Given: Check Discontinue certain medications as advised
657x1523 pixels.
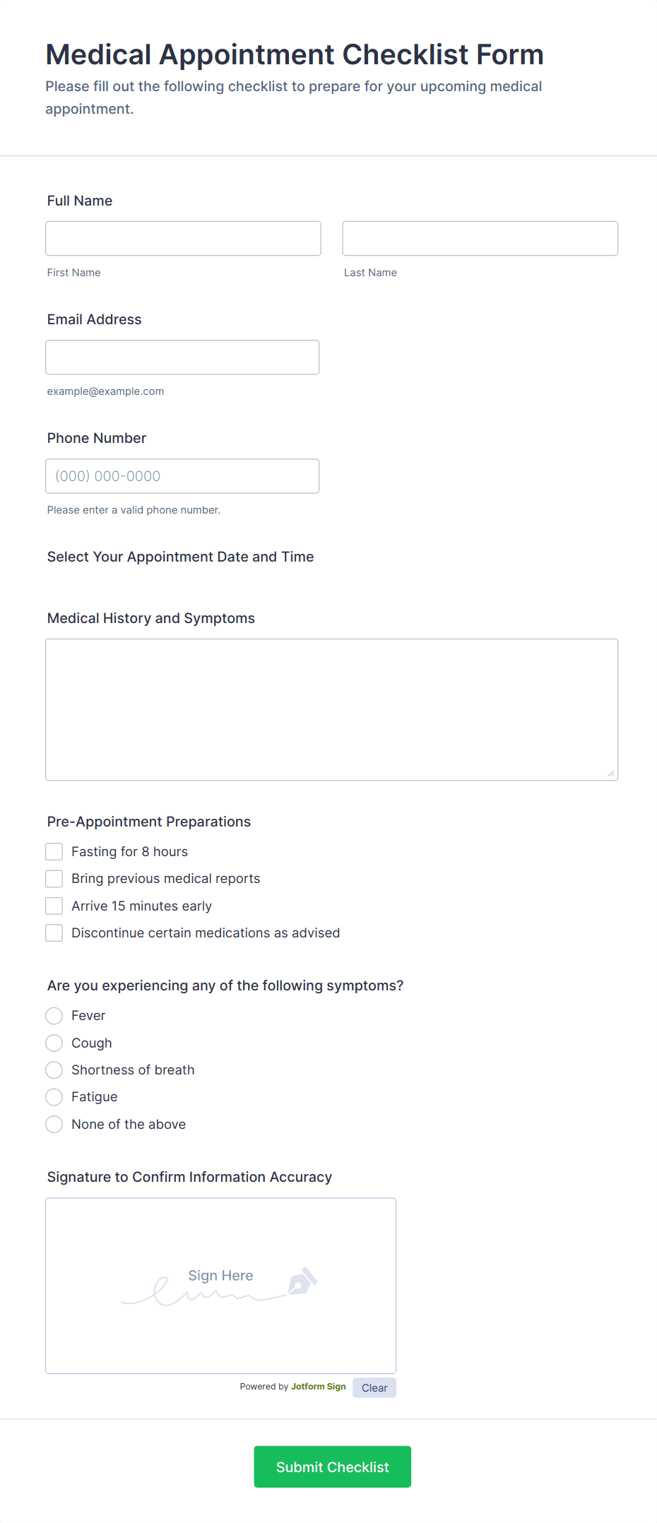Looking at the screenshot, I should [x=54, y=932].
